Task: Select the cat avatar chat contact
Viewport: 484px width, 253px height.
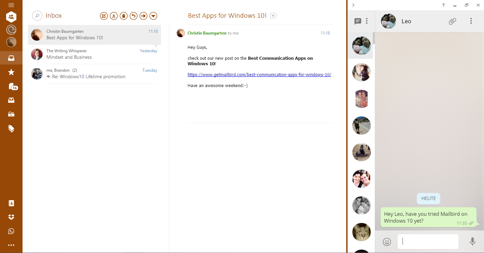Action: click(x=361, y=232)
